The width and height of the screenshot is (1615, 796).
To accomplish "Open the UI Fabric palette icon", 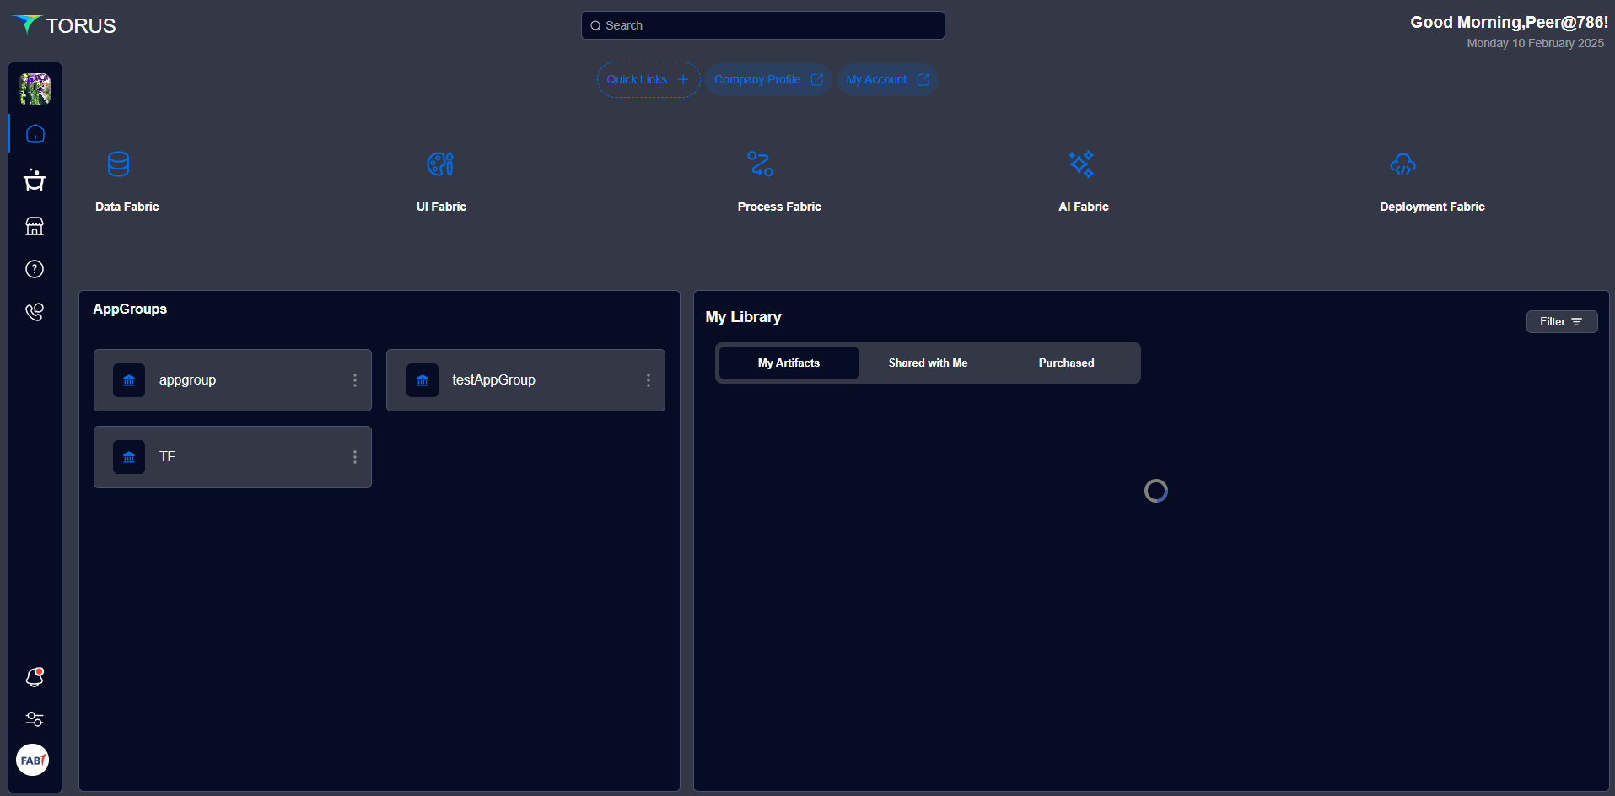I will point(440,164).
